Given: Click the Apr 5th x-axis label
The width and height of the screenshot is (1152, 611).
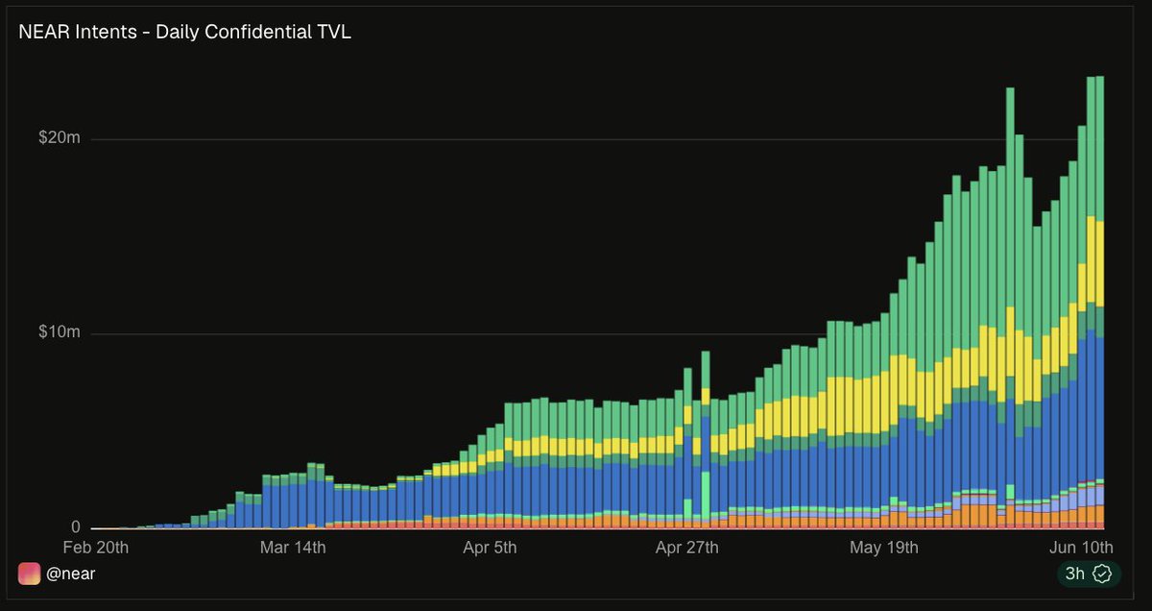Looking at the screenshot, I should [490, 548].
